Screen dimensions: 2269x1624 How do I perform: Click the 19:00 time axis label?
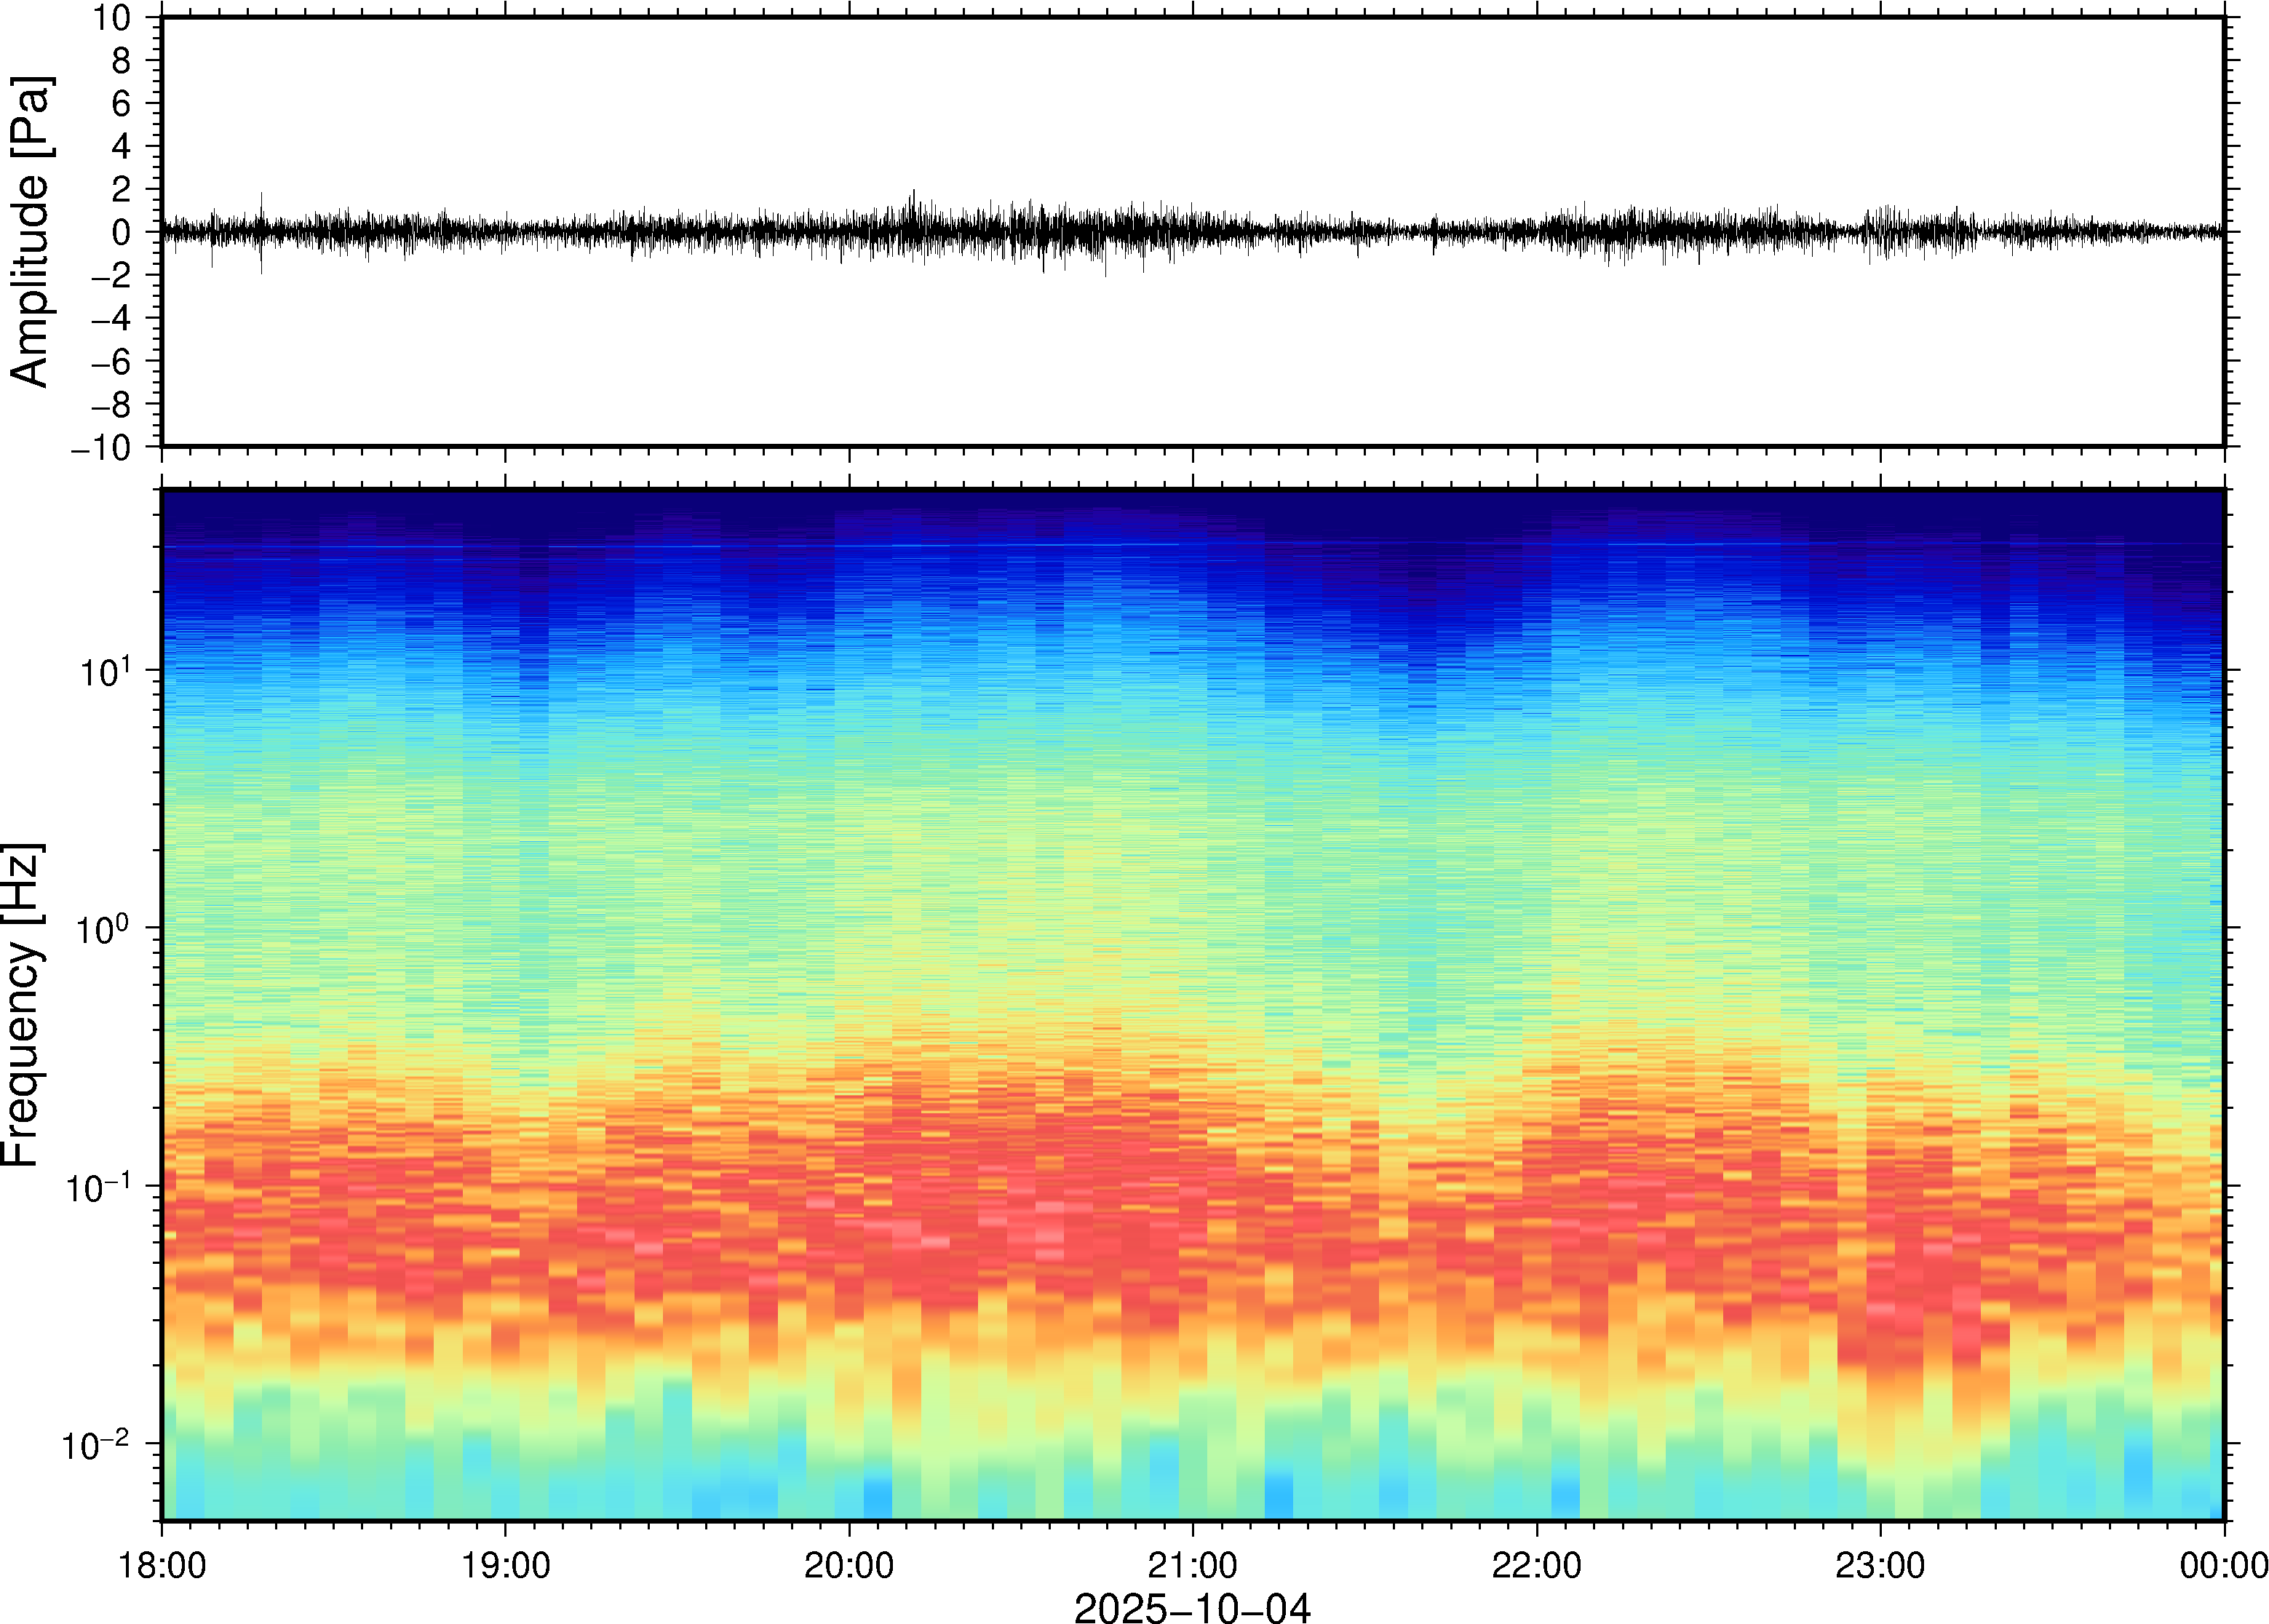point(505,1565)
